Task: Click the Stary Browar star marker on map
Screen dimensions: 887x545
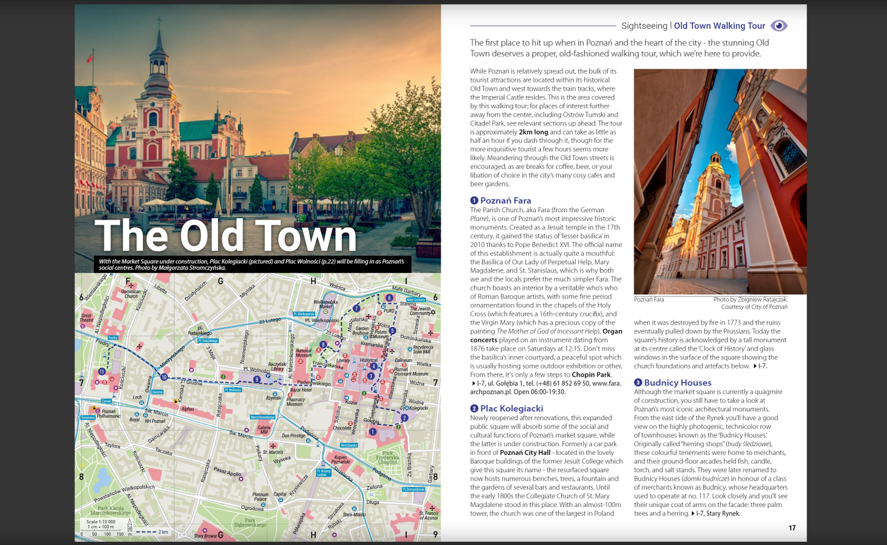Action: pyautogui.click(x=205, y=530)
